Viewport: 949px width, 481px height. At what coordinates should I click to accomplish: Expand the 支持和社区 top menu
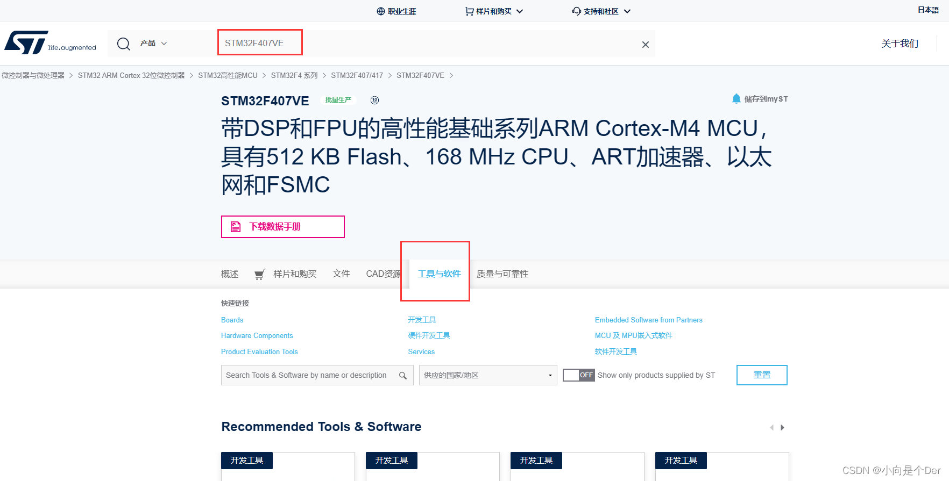[601, 11]
